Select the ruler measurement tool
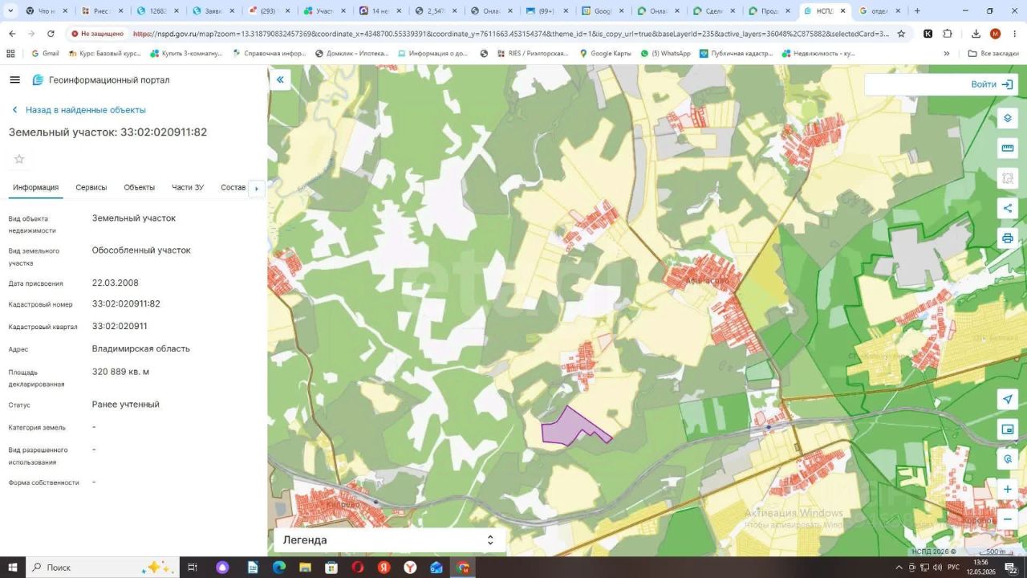The width and height of the screenshot is (1027, 578). pyautogui.click(x=1008, y=149)
